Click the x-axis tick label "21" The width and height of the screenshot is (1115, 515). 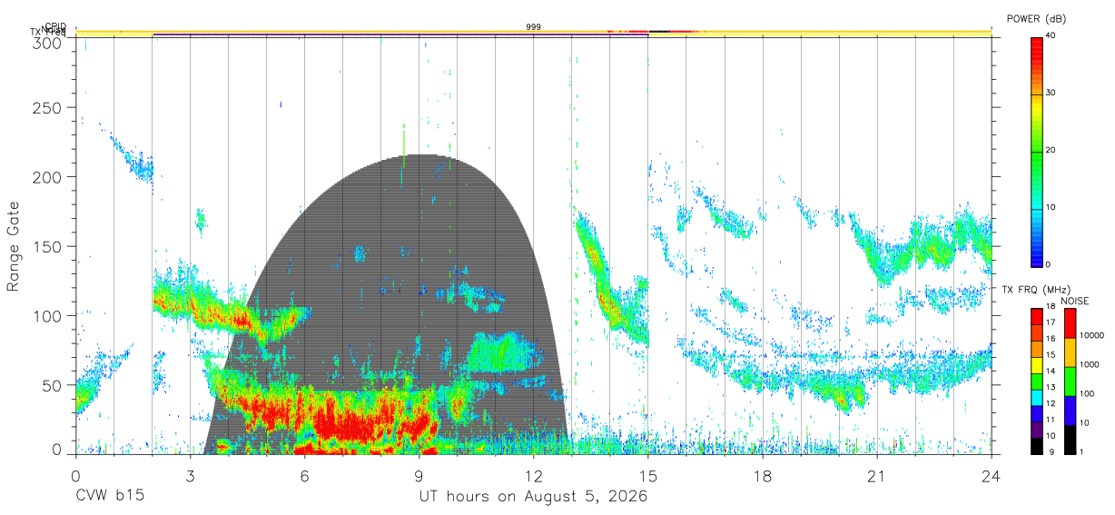coord(877,476)
